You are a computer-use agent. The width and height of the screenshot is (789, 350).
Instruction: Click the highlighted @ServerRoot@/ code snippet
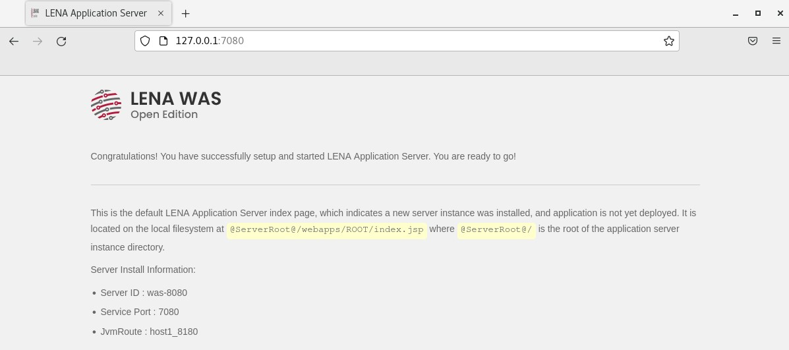point(496,230)
